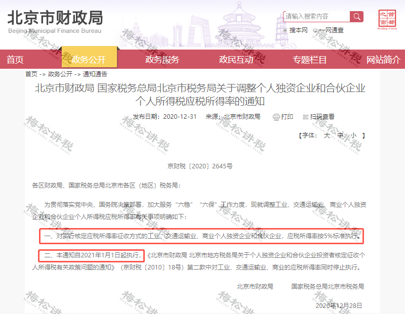Click the search magnifier icon
The image size is (405, 314).
(356, 16)
